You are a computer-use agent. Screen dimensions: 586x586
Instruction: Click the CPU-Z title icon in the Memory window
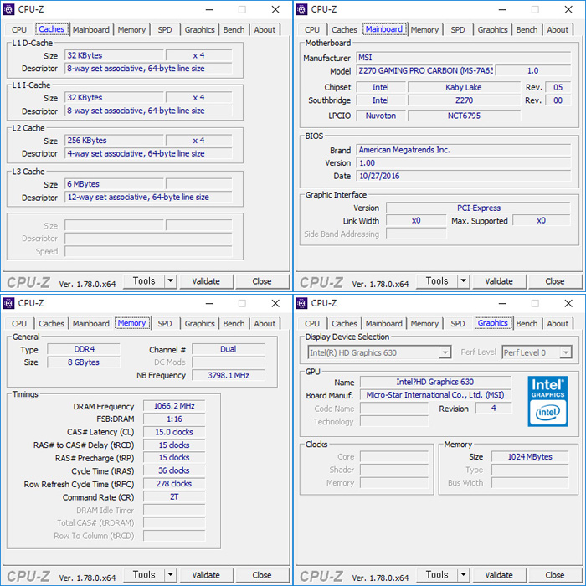pos(9,303)
